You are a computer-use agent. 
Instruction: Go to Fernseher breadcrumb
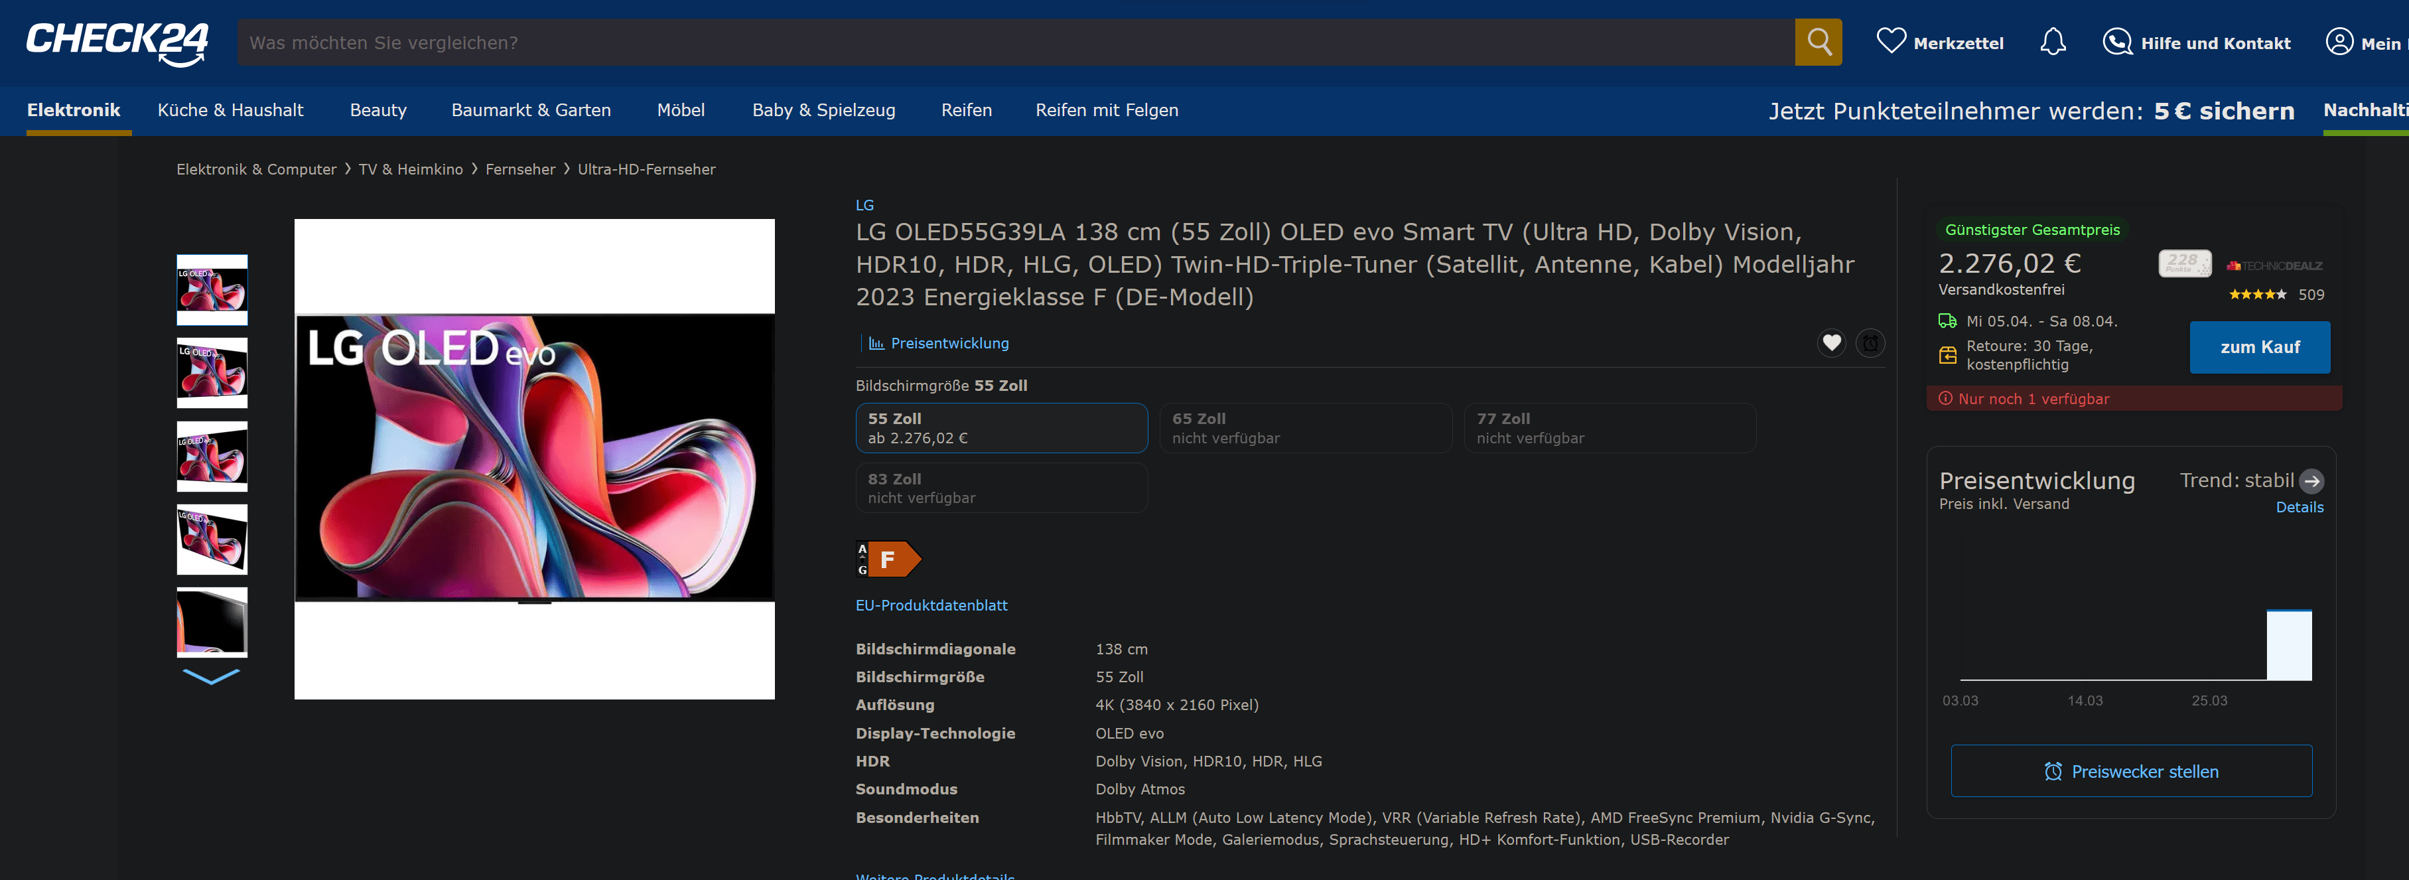(x=520, y=169)
